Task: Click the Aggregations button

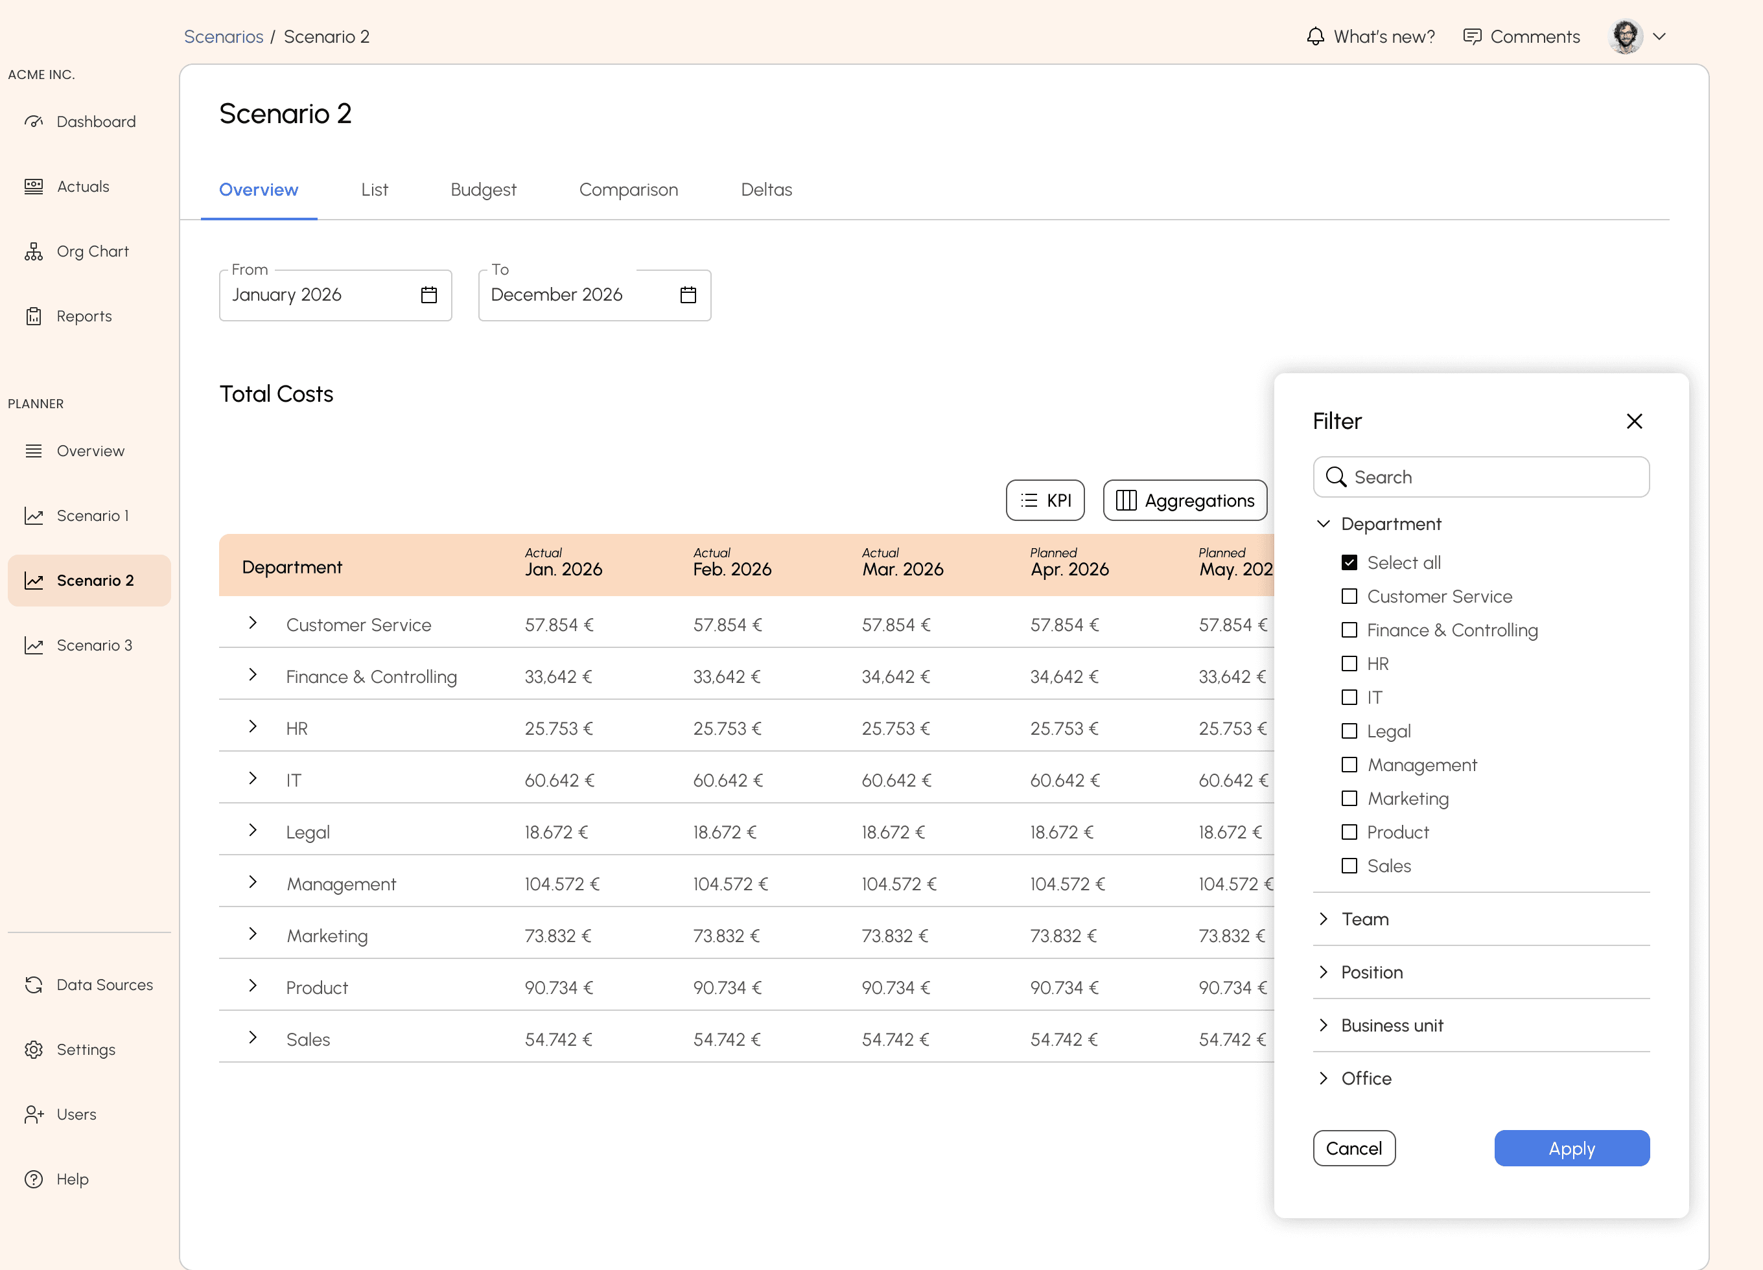Action: 1185,500
